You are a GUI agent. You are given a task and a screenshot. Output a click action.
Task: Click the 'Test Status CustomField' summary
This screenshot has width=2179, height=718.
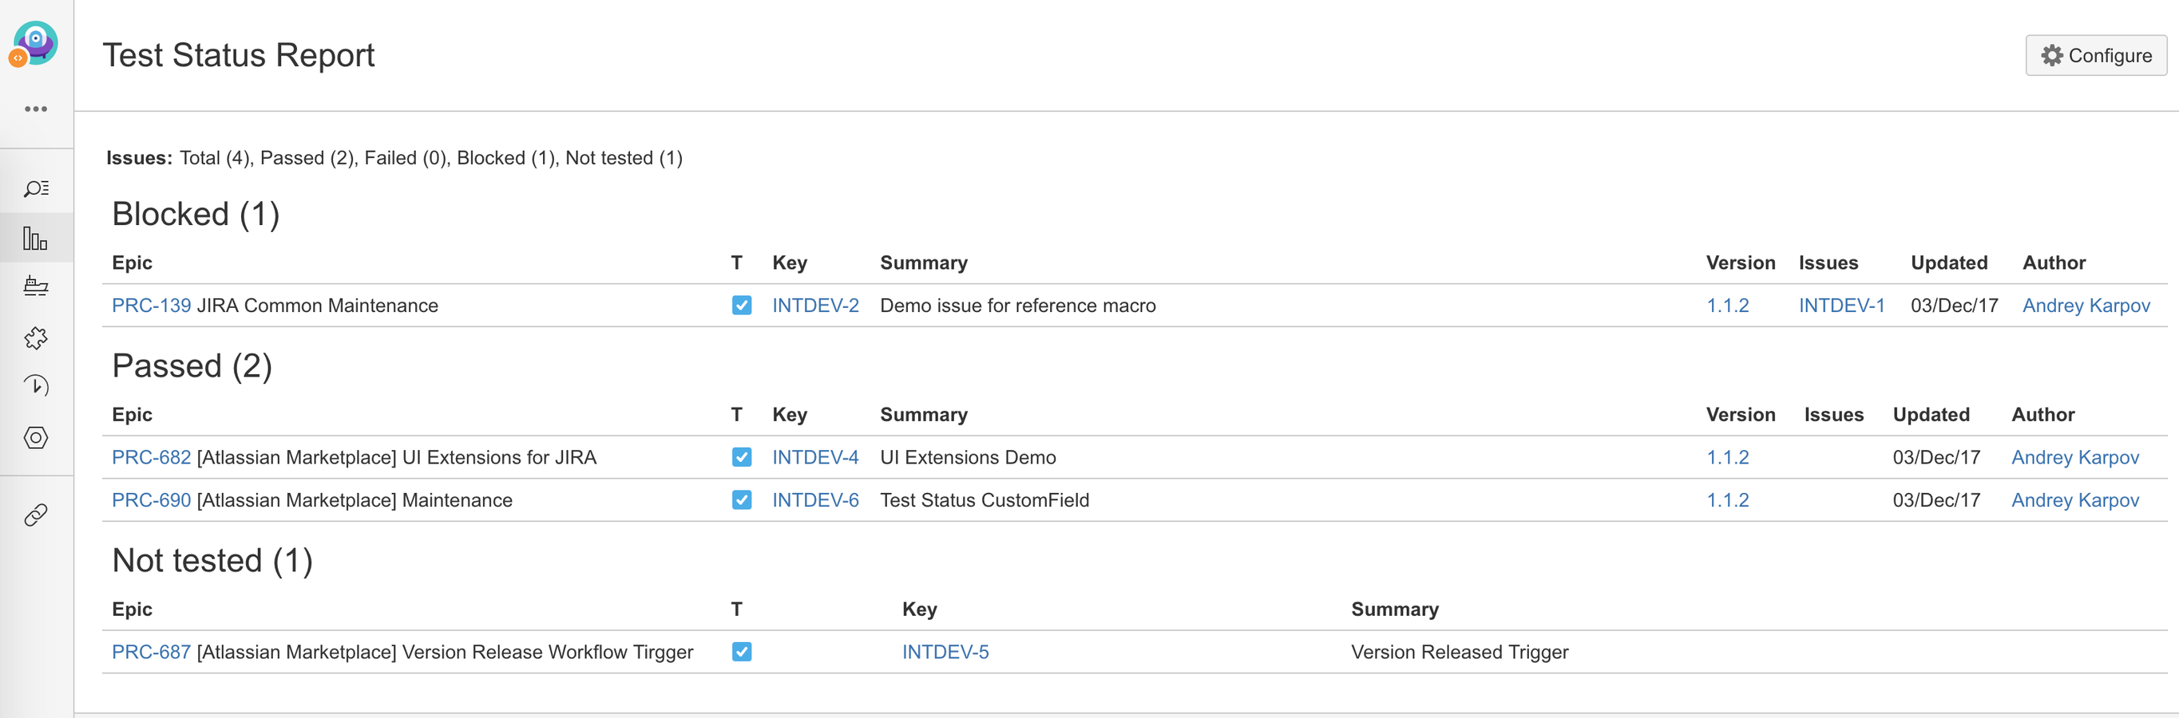point(985,500)
